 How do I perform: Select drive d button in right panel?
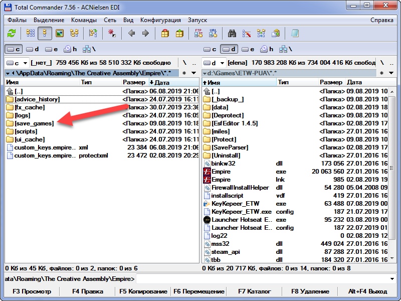pos(229,49)
